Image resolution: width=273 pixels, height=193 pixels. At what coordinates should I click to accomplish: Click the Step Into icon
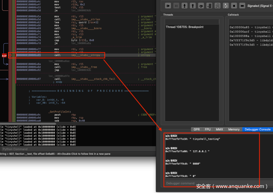click(184, 6)
